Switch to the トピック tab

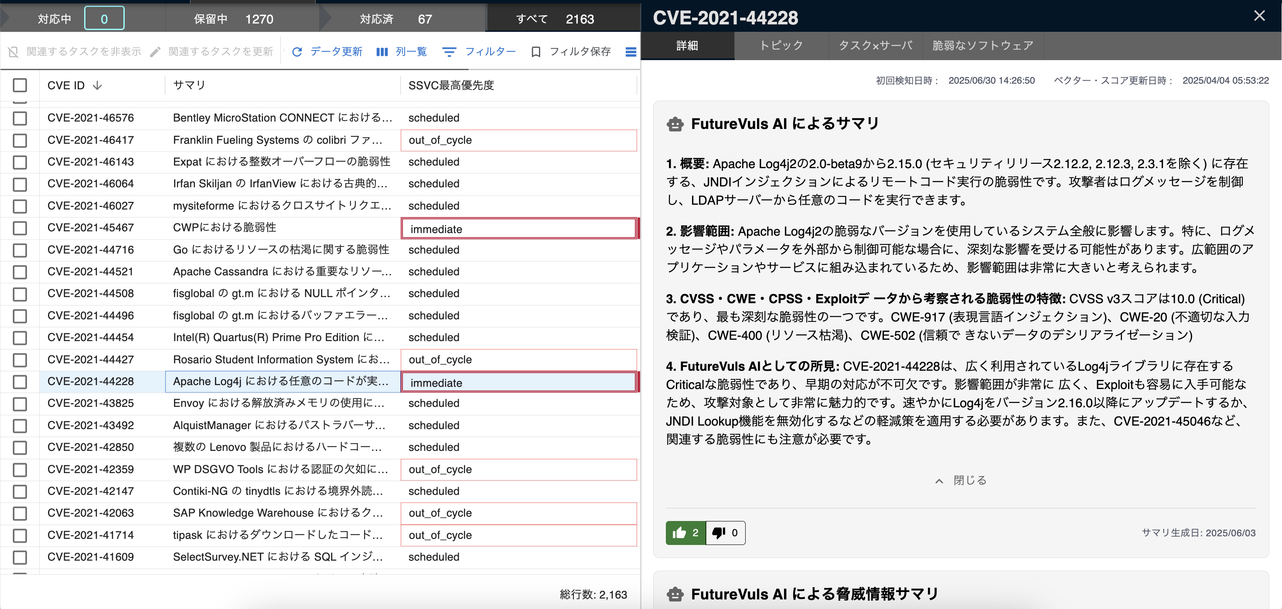pyautogui.click(x=781, y=46)
